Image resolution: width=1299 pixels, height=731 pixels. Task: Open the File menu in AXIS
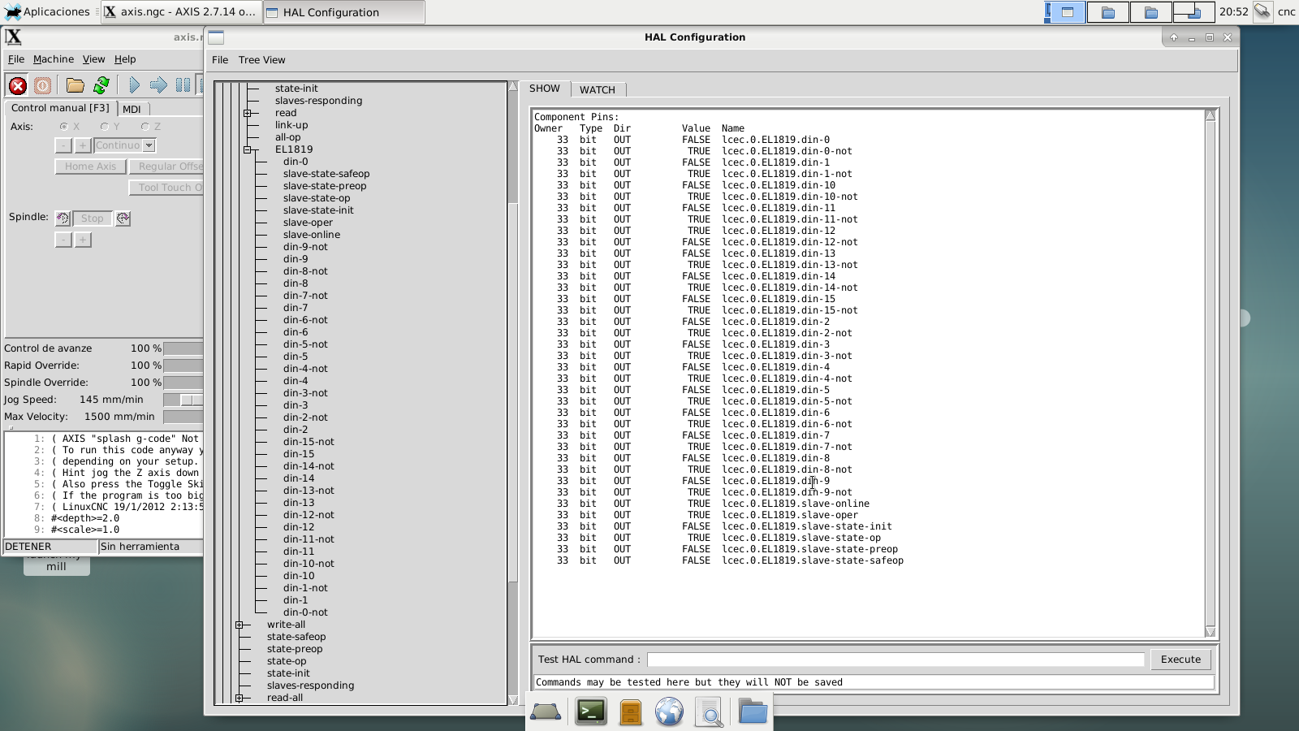tap(16, 59)
